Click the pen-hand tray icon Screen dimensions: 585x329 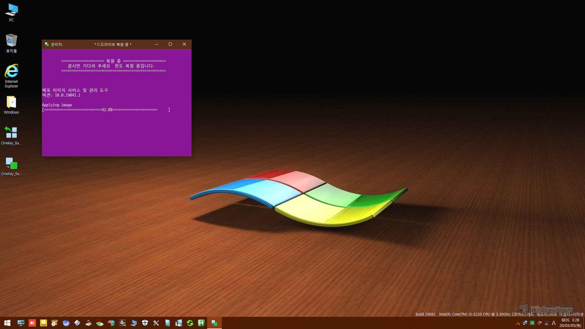[540, 323]
